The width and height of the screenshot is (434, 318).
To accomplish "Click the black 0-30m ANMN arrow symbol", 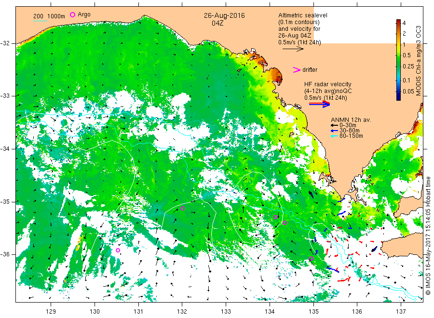I will coord(334,125).
